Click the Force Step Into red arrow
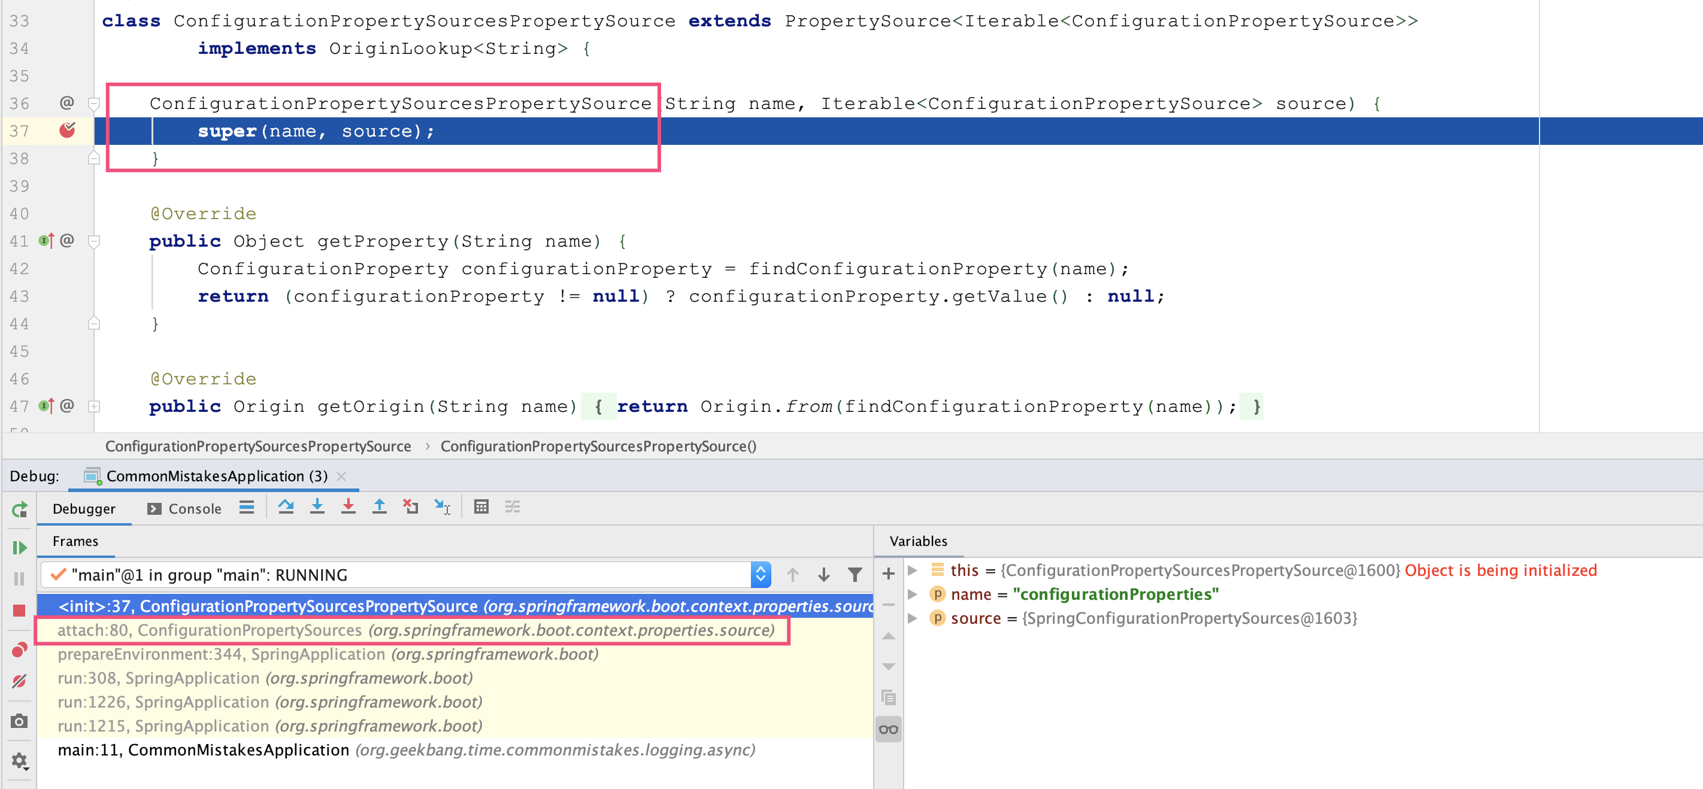The height and width of the screenshot is (789, 1703). (349, 508)
